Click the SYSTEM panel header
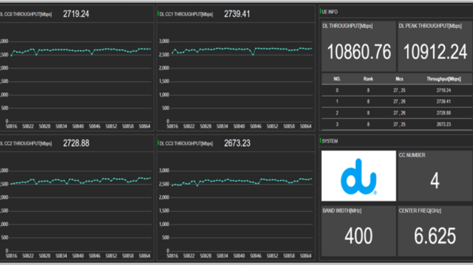This screenshot has width=473, height=266. pos(330,141)
